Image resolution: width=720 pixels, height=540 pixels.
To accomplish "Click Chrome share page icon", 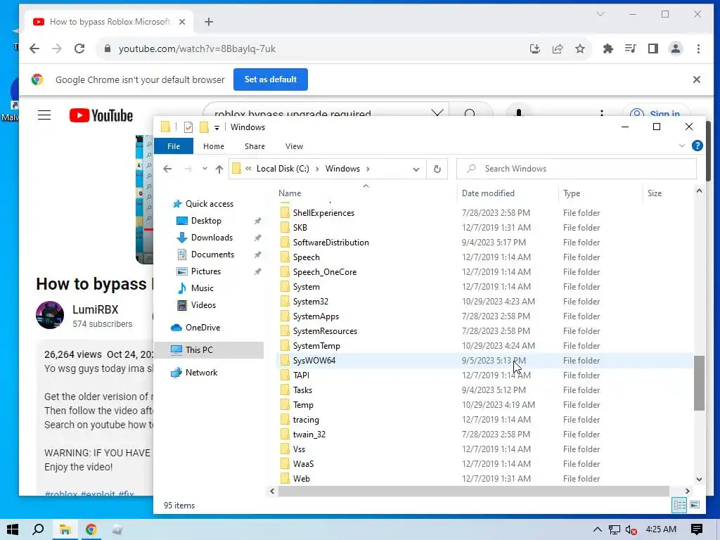I will [x=558, y=49].
